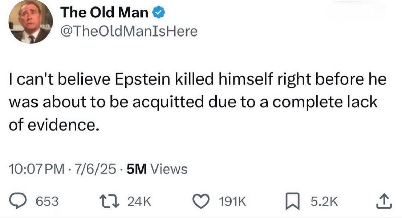
Task: Click the share upload arrow icon
Action: coord(384,201)
